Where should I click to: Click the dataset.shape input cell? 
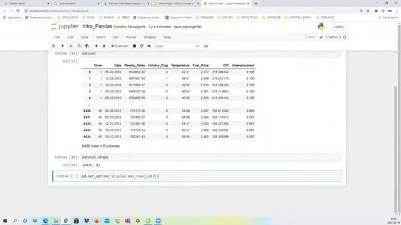point(211,157)
